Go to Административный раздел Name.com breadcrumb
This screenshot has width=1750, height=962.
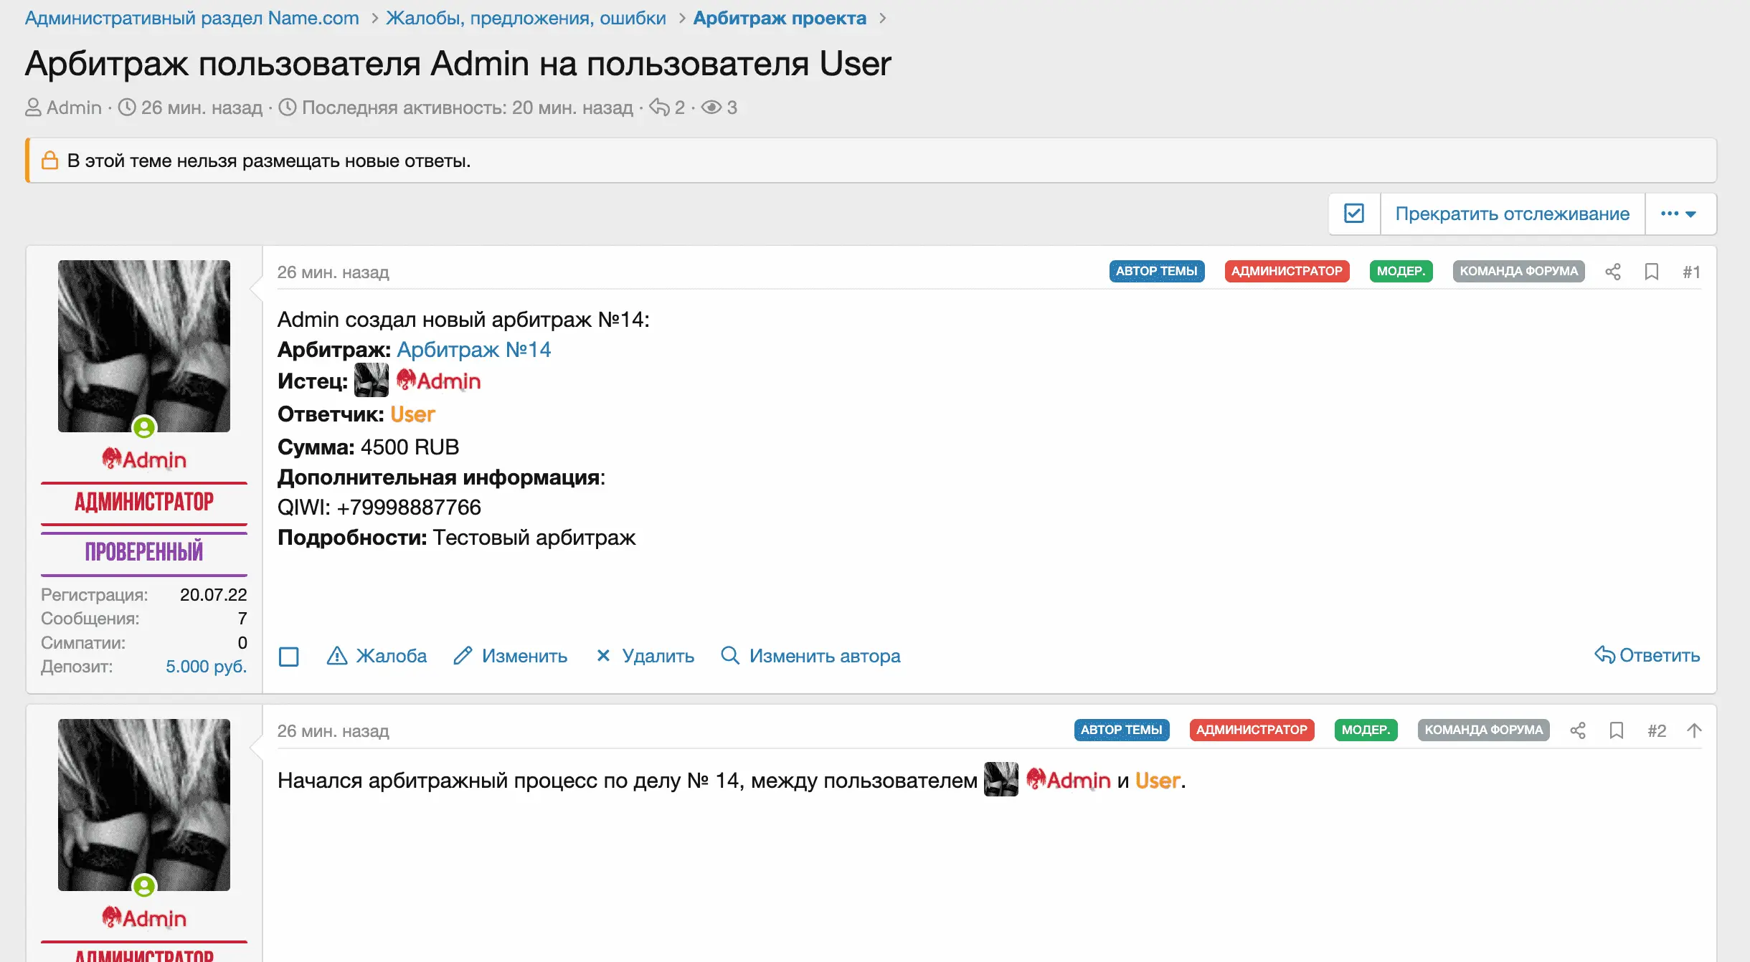191,18
